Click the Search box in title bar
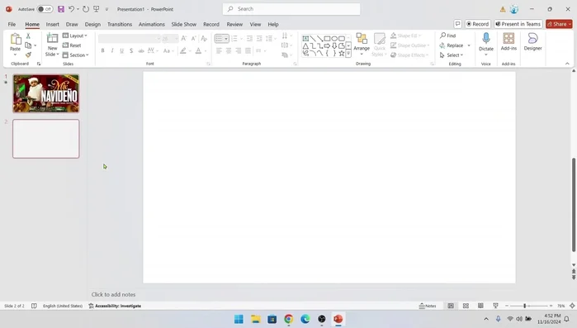Image resolution: width=577 pixels, height=328 pixels. 291,9
